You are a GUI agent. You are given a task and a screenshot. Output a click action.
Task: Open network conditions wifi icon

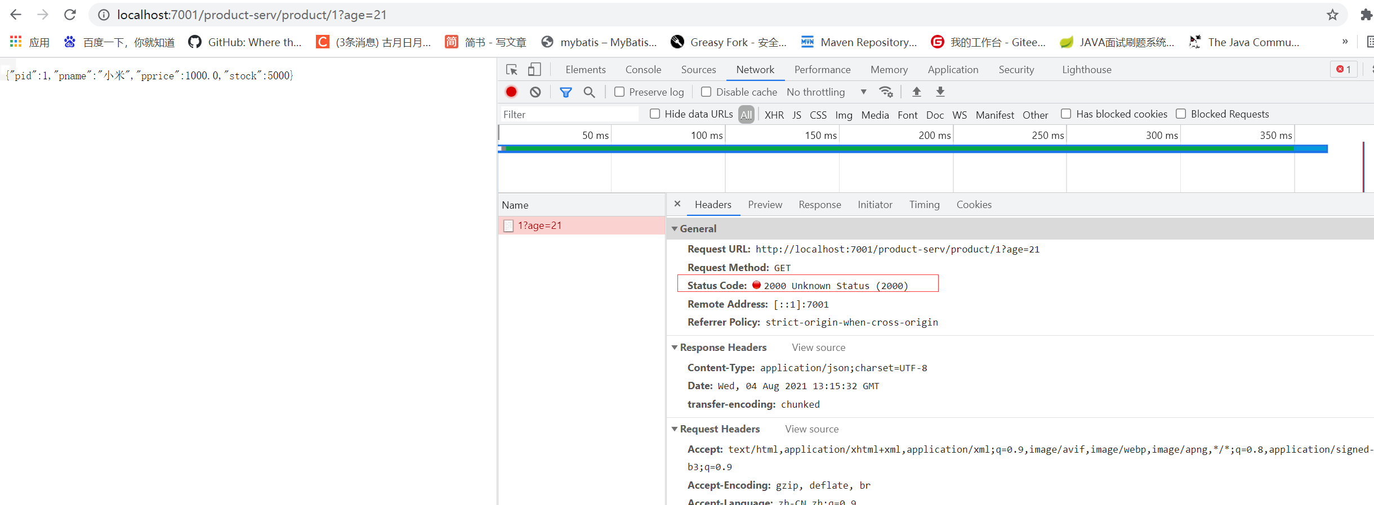(x=886, y=92)
